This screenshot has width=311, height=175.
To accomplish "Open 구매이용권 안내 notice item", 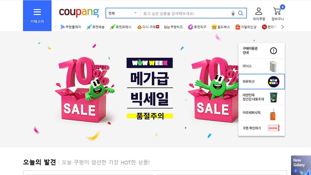I will coord(261,51).
